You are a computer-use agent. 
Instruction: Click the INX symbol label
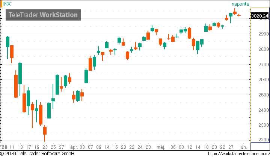[7, 4]
